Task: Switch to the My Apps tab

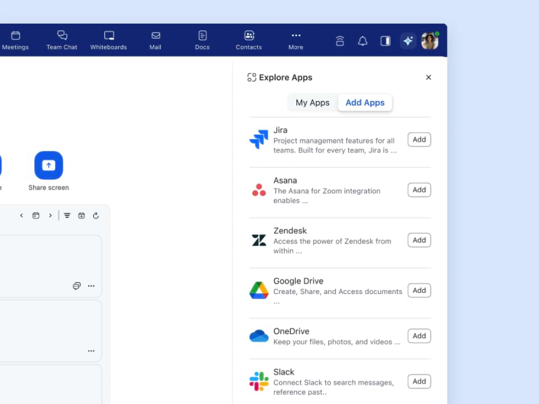Action: click(313, 103)
